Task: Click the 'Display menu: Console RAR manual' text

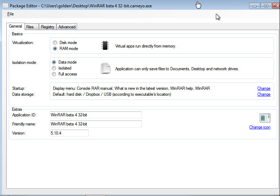Action: pyautogui.click(x=131, y=88)
